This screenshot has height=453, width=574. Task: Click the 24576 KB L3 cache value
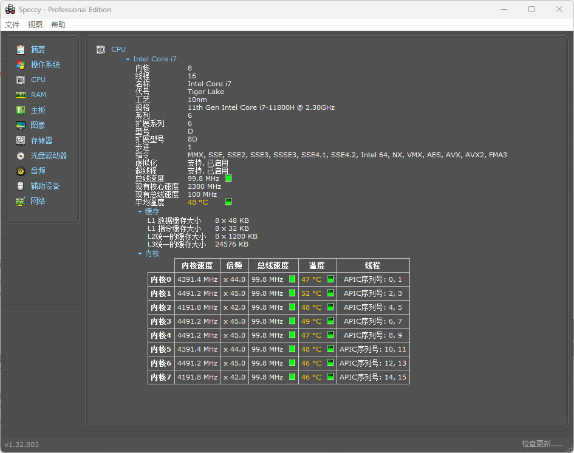pyautogui.click(x=231, y=244)
